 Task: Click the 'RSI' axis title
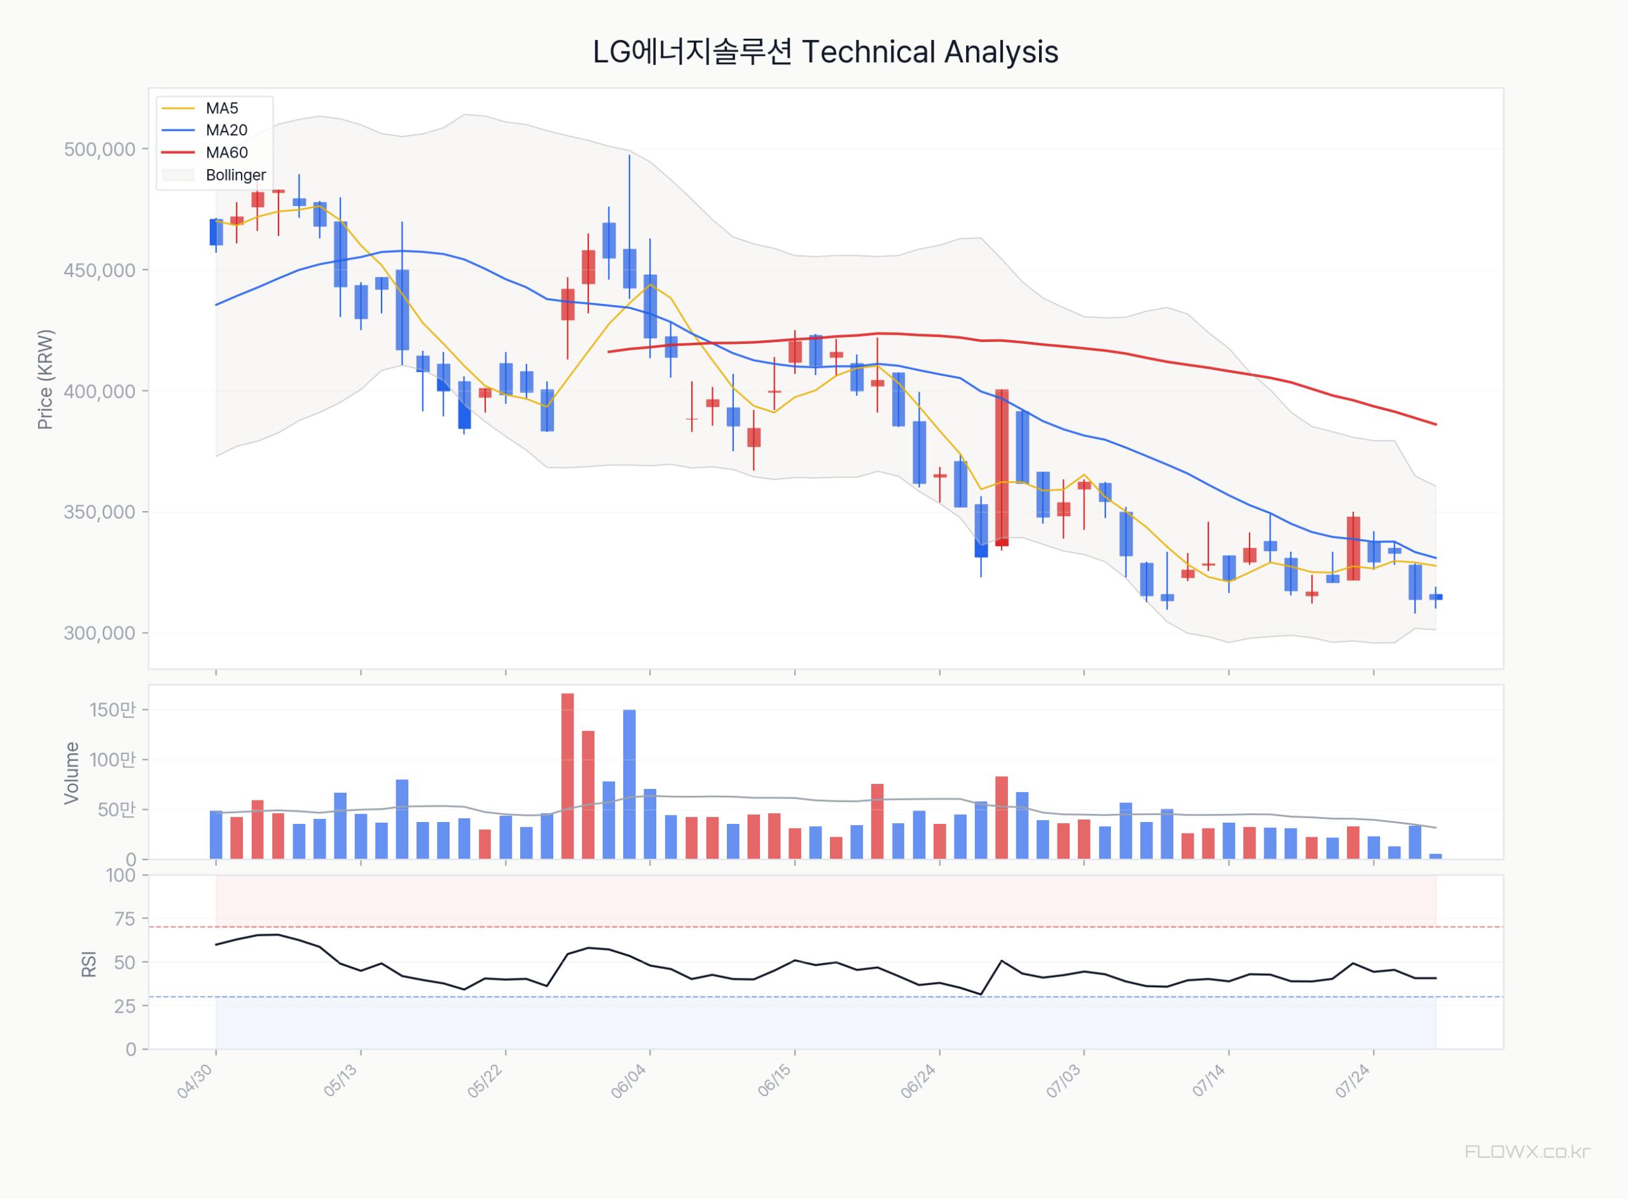point(88,964)
